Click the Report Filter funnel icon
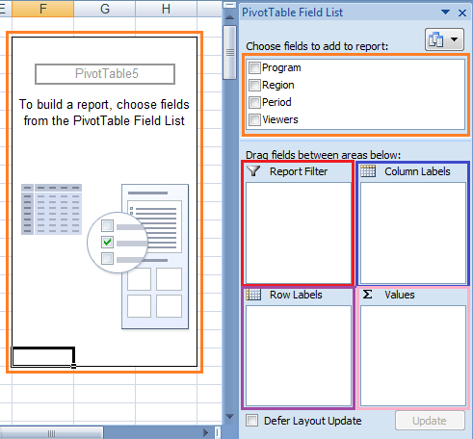The height and width of the screenshot is (439, 473). coord(253,170)
